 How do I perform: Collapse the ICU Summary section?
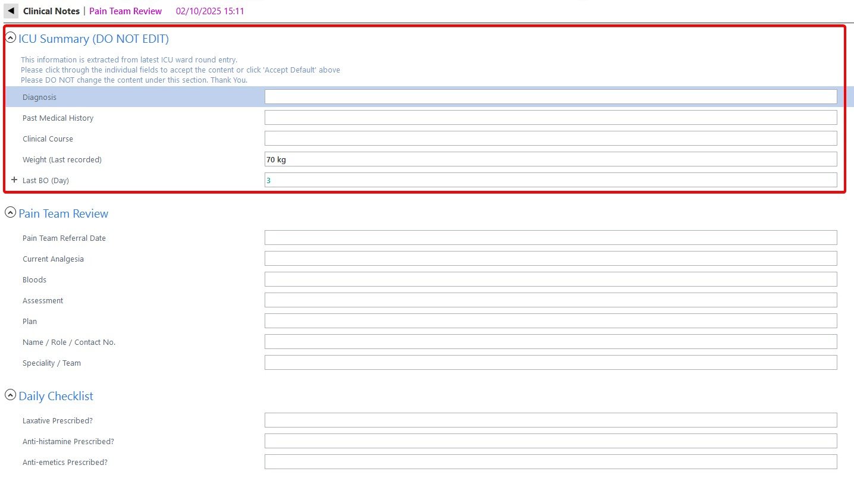tap(11, 38)
